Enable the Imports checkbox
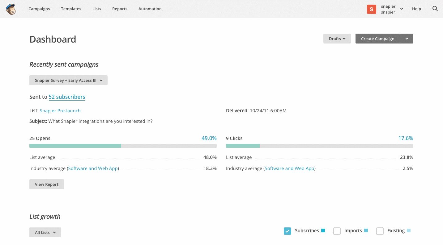The height and width of the screenshot is (245, 443). point(337,231)
